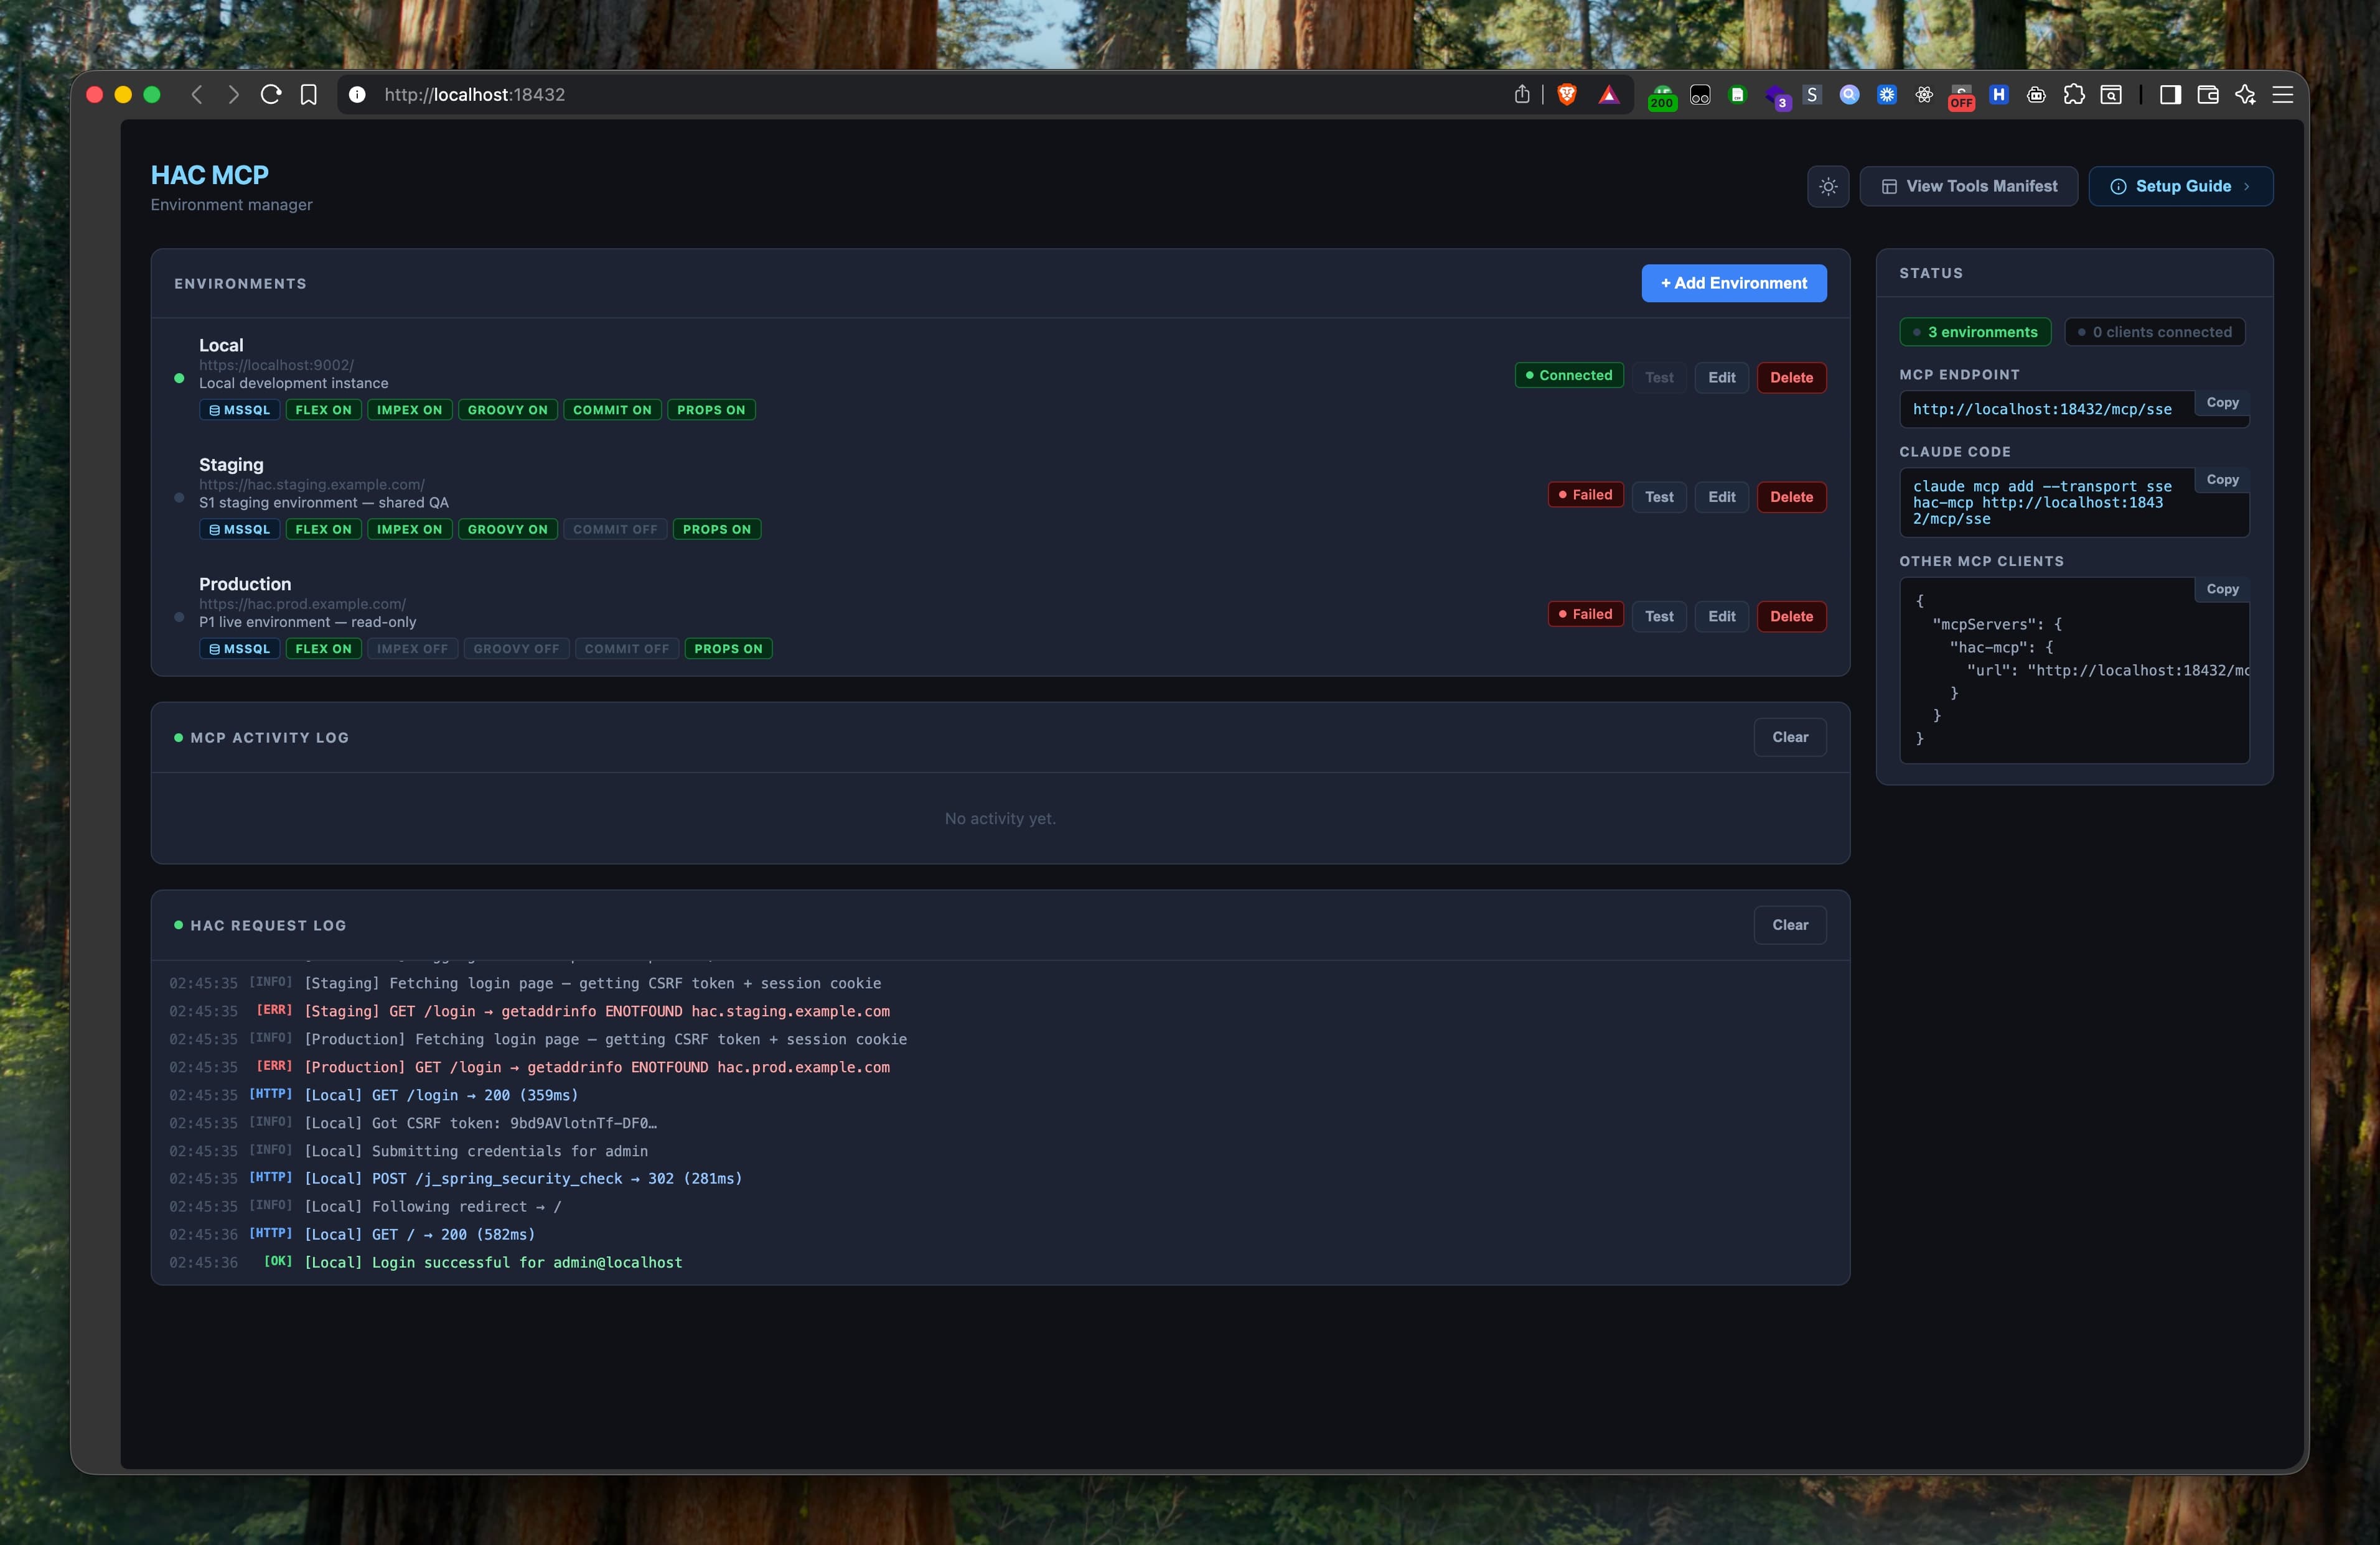The height and width of the screenshot is (1545, 2380).
Task: Open the extension icon showing letter S
Action: 1812,95
